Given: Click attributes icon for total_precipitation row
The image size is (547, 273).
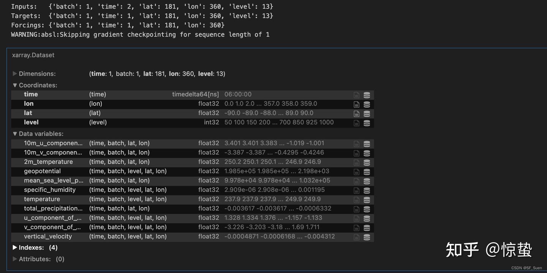Looking at the screenshot, I should pos(356,209).
